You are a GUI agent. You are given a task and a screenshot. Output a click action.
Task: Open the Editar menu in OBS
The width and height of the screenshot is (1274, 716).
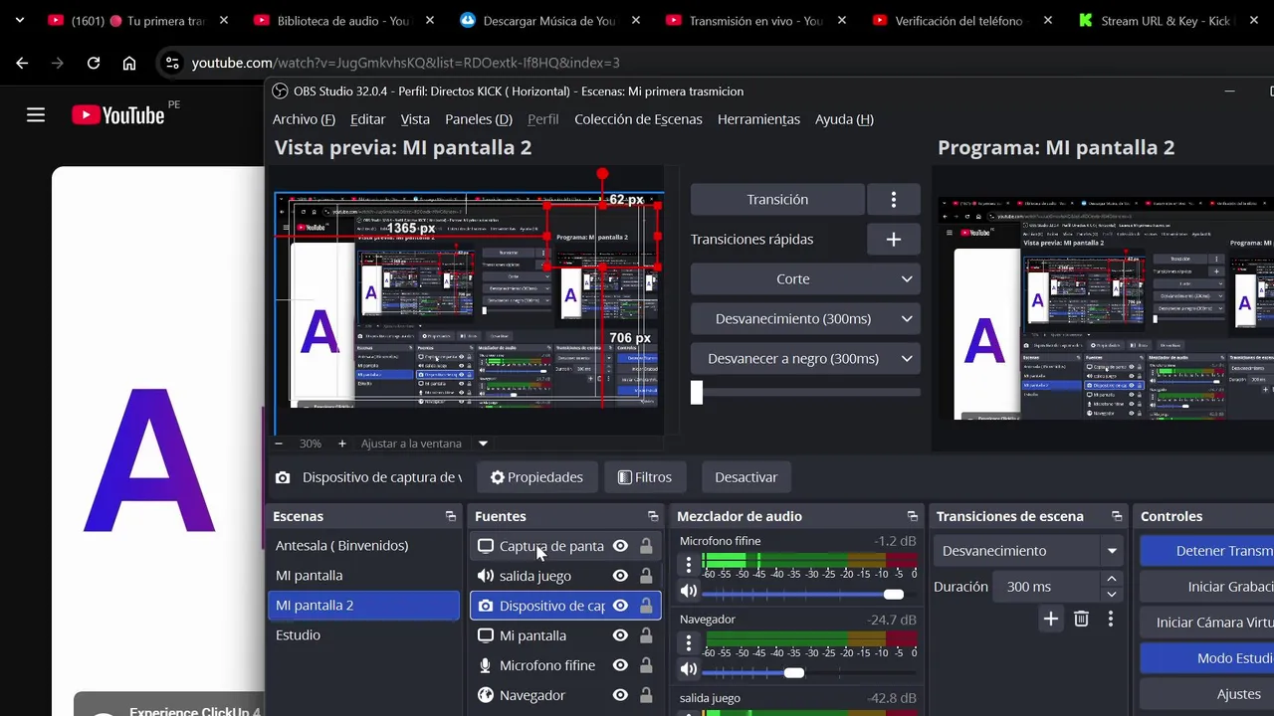click(x=367, y=119)
